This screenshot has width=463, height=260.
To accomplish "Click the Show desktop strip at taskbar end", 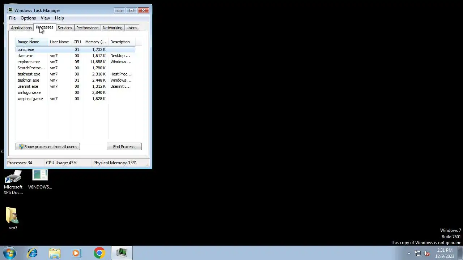I will click(x=460, y=253).
